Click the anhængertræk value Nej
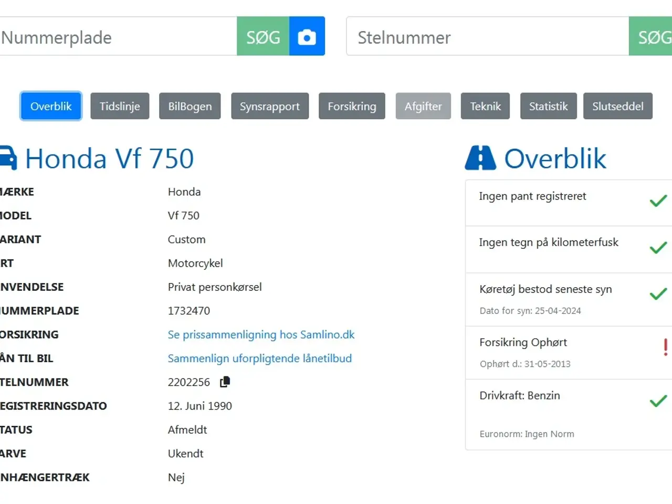672x504 pixels. pos(176,478)
